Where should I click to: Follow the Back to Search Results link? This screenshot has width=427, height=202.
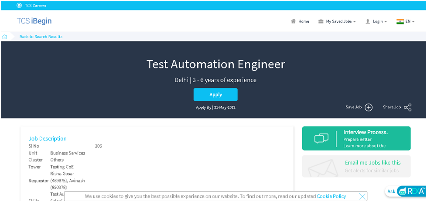click(x=41, y=37)
